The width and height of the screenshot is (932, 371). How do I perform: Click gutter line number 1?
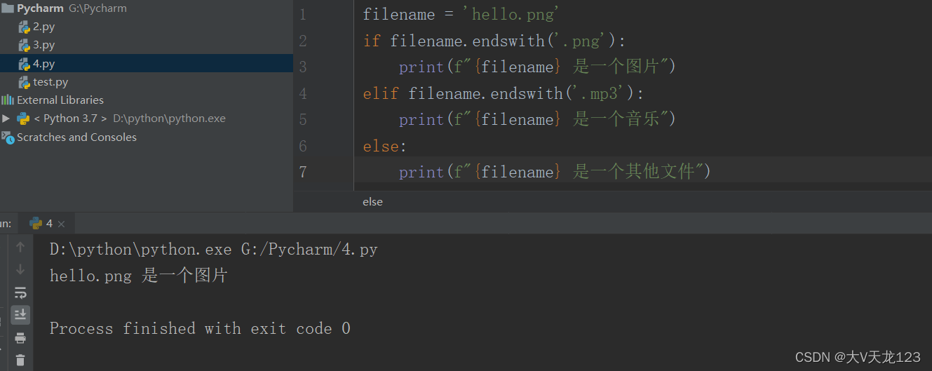pos(302,14)
